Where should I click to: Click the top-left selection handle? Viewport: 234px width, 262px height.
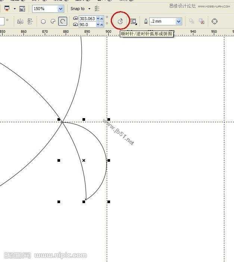click(x=59, y=119)
